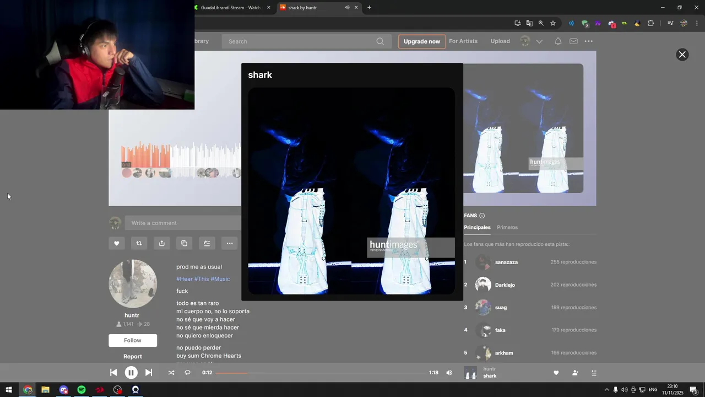The width and height of the screenshot is (705, 397).
Task: Open the huntr profile name link
Action: (132, 315)
